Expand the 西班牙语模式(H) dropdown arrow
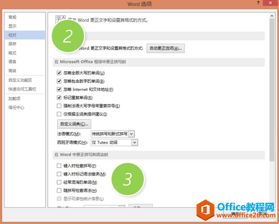The height and width of the screenshot is (224, 279). [135, 143]
